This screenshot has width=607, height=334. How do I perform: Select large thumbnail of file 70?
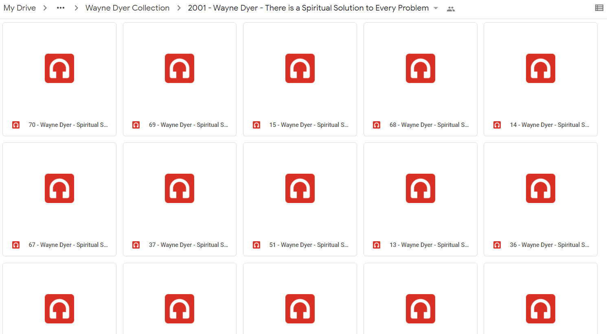[59, 68]
